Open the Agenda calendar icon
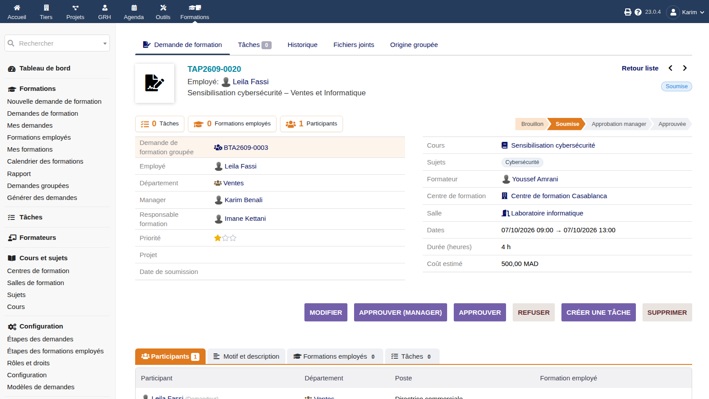This screenshot has height=399, width=709. coord(134,8)
